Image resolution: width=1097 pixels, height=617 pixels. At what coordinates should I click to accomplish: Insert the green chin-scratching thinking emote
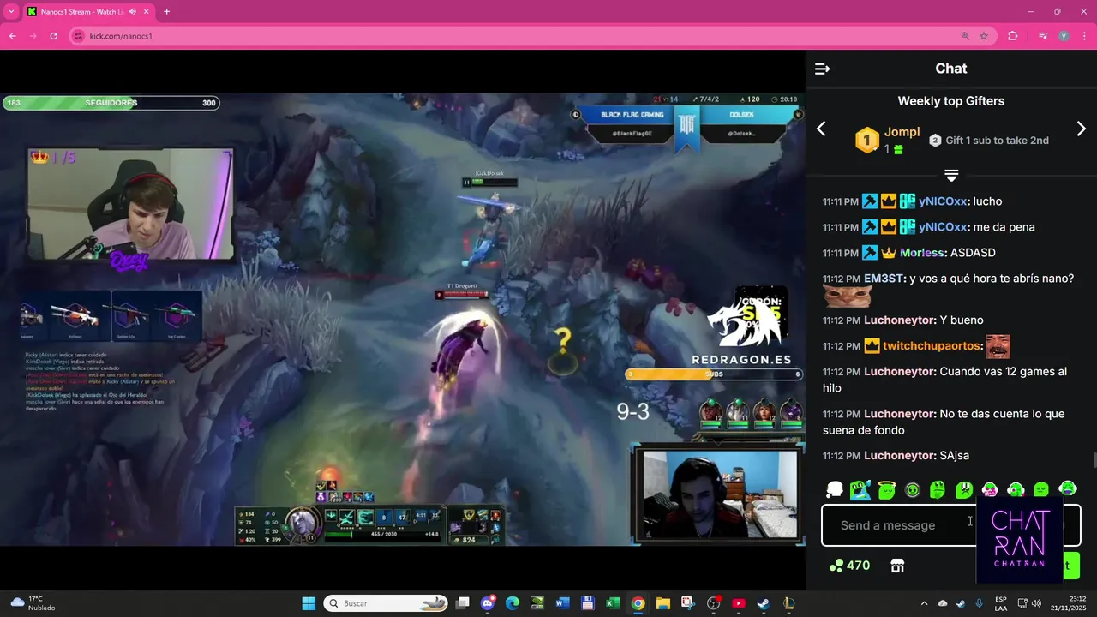[938, 490]
